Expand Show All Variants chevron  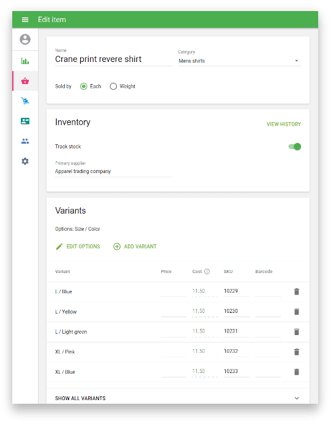pos(297,398)
